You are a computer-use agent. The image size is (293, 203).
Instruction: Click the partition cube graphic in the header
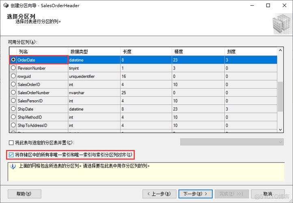point(282,24)
